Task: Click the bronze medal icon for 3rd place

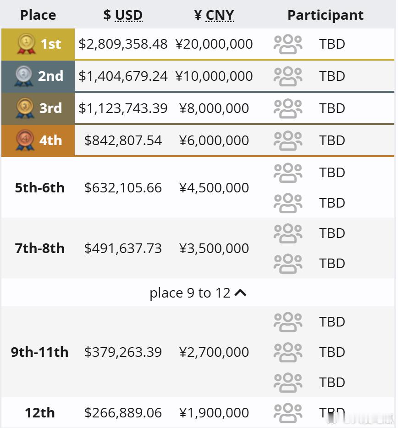Action: pyautogui.click(x=25, y=108)
